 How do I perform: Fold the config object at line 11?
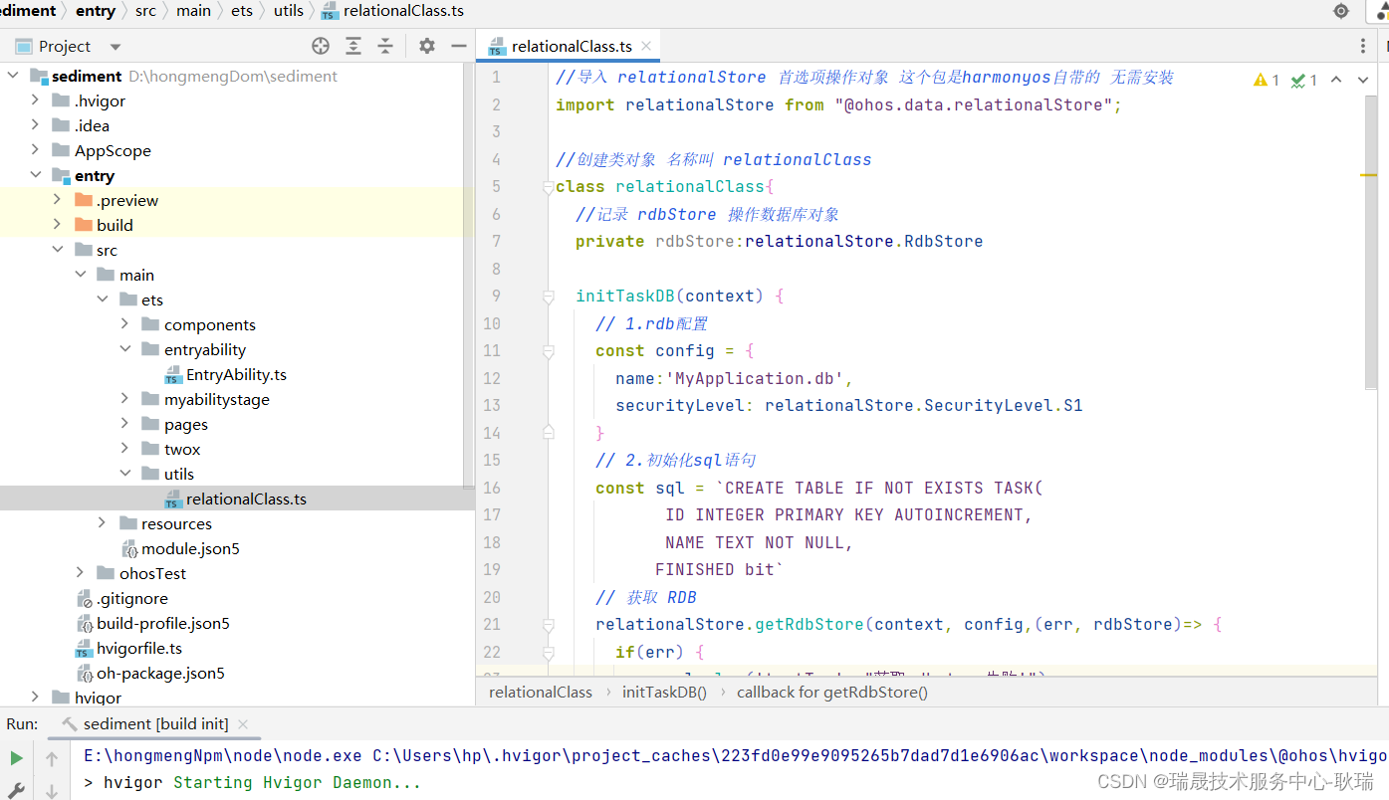pyautogui.click(x=548, y=351)
